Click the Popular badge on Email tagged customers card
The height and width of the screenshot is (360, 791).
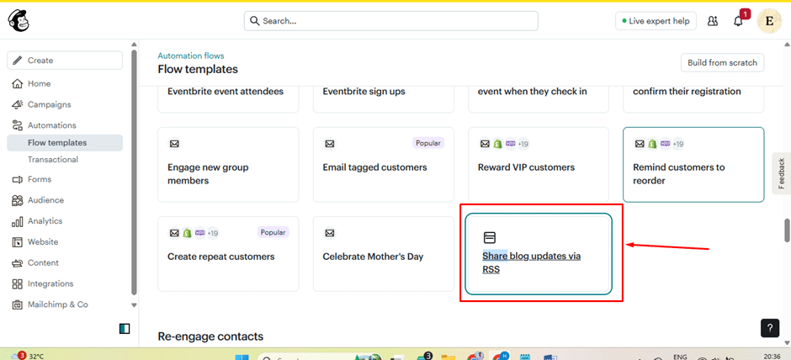(x=428, y=143)
